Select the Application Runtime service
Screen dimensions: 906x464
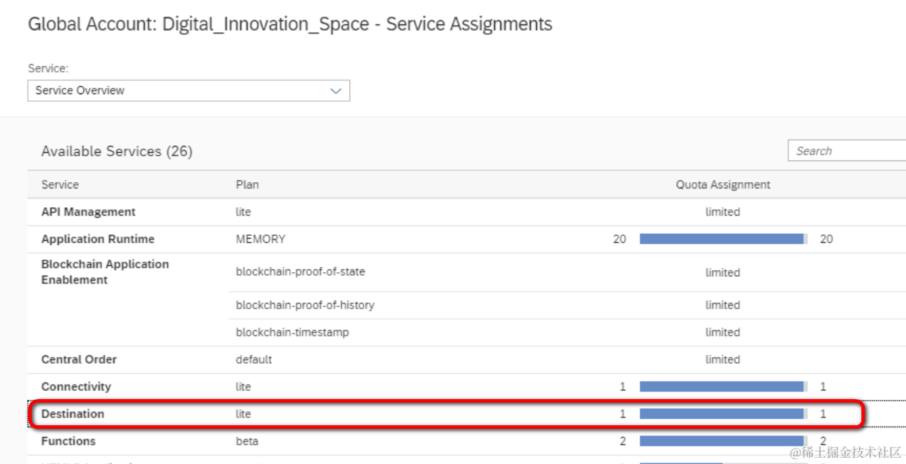pyautogui.click(x=98, y=239)
